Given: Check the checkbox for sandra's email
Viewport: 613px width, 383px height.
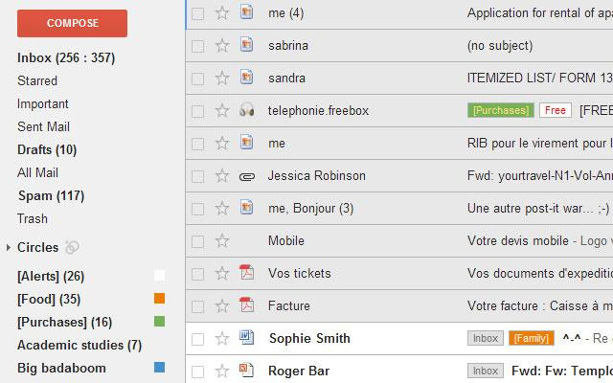Looking at the screenshot, I should coord(198,79).
